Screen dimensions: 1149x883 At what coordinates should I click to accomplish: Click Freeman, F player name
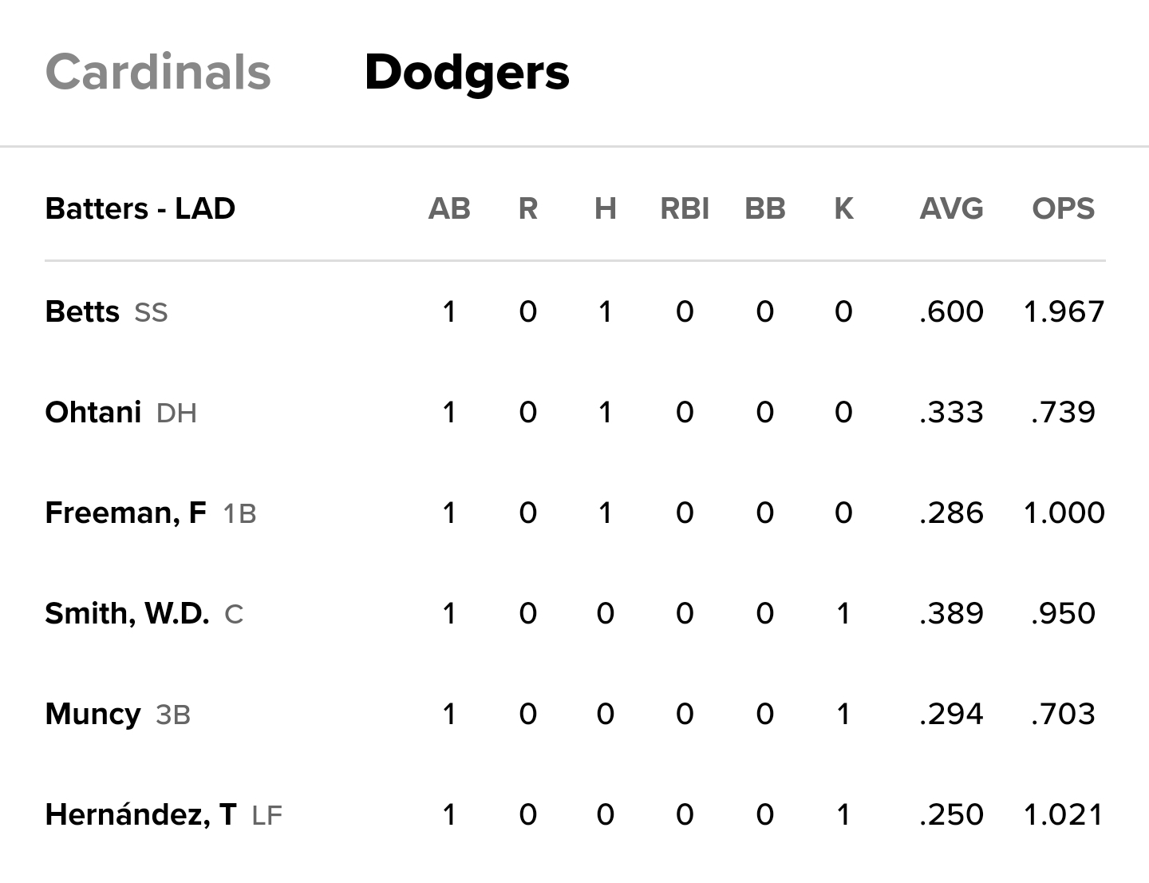[x=125, y=513]
